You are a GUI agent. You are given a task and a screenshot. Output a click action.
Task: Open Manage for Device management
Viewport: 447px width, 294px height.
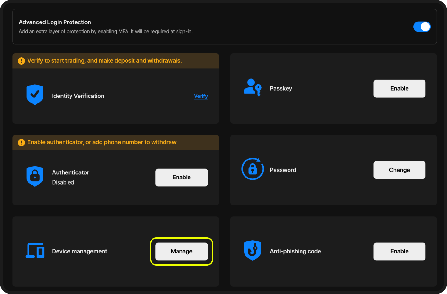coord(182,252)
